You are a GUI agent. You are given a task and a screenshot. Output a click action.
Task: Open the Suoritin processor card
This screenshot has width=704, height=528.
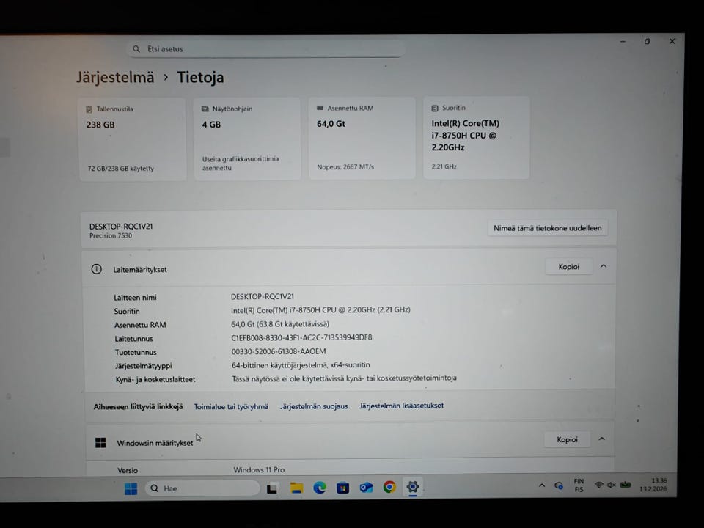tap(477, 138)
